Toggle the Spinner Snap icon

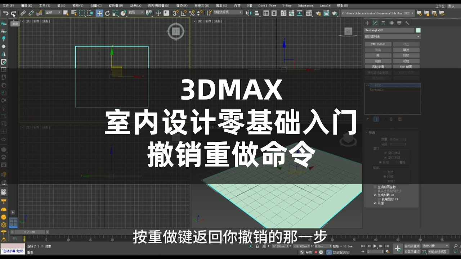199,13
